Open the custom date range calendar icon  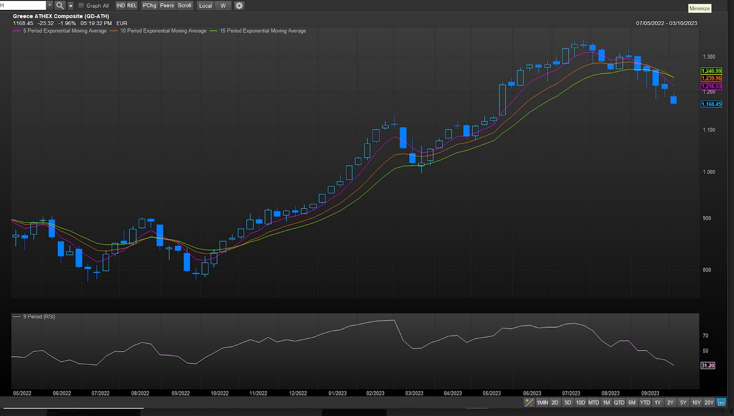coord(721,402)
